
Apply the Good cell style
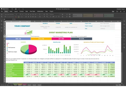pos(109,16)
